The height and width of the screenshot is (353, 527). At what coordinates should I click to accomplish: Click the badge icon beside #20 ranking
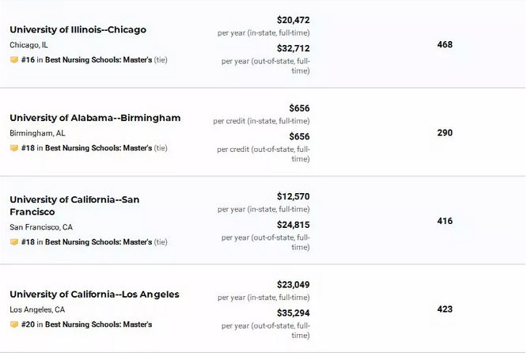point(14,325)
